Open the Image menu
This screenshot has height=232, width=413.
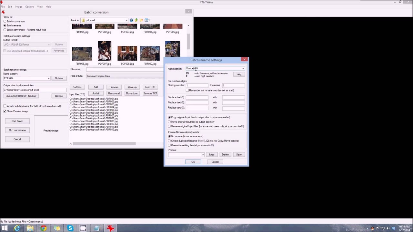(18, 7)
